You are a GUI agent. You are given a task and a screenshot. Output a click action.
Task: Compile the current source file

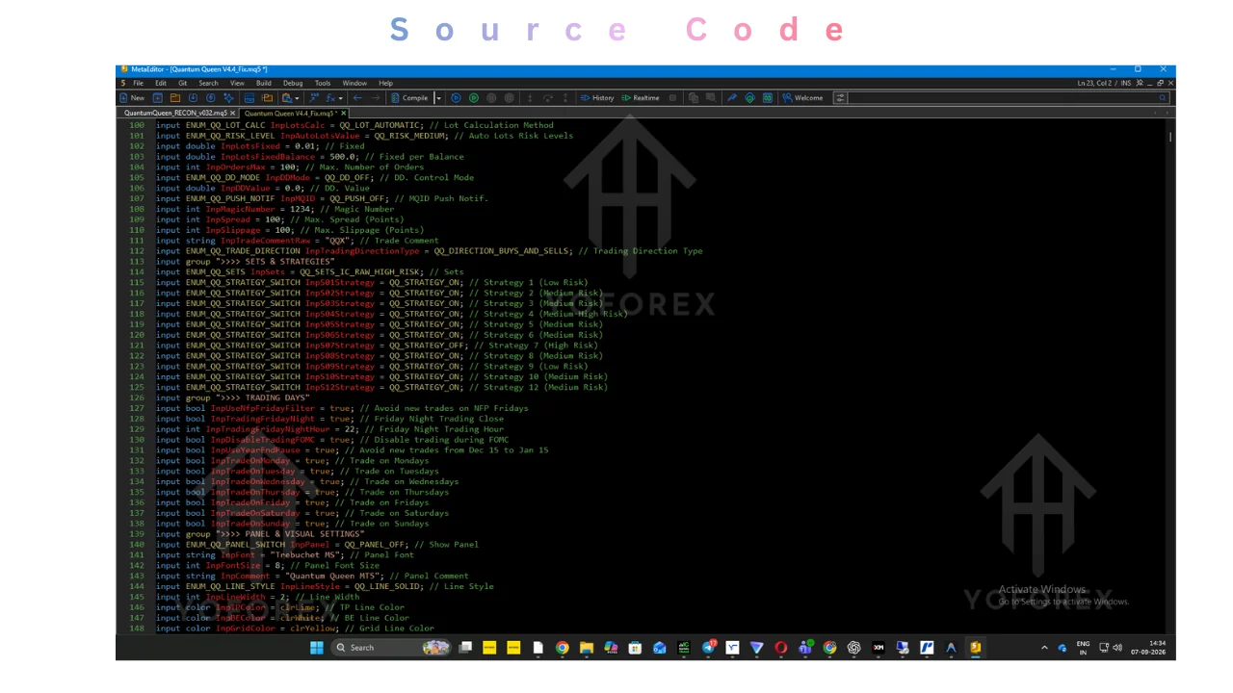pyautogui.click(x=410, y=97)
